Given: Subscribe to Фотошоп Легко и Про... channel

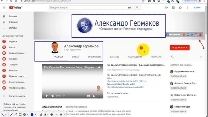Looking at the screenshot, I should (x=178, y=88).
